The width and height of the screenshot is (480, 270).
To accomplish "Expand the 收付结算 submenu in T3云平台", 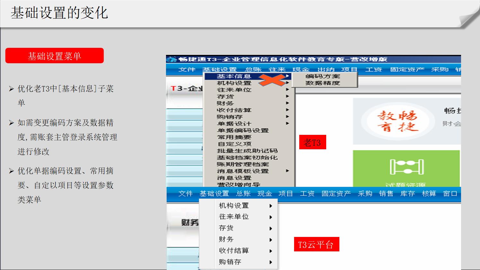I will [271, 250].
